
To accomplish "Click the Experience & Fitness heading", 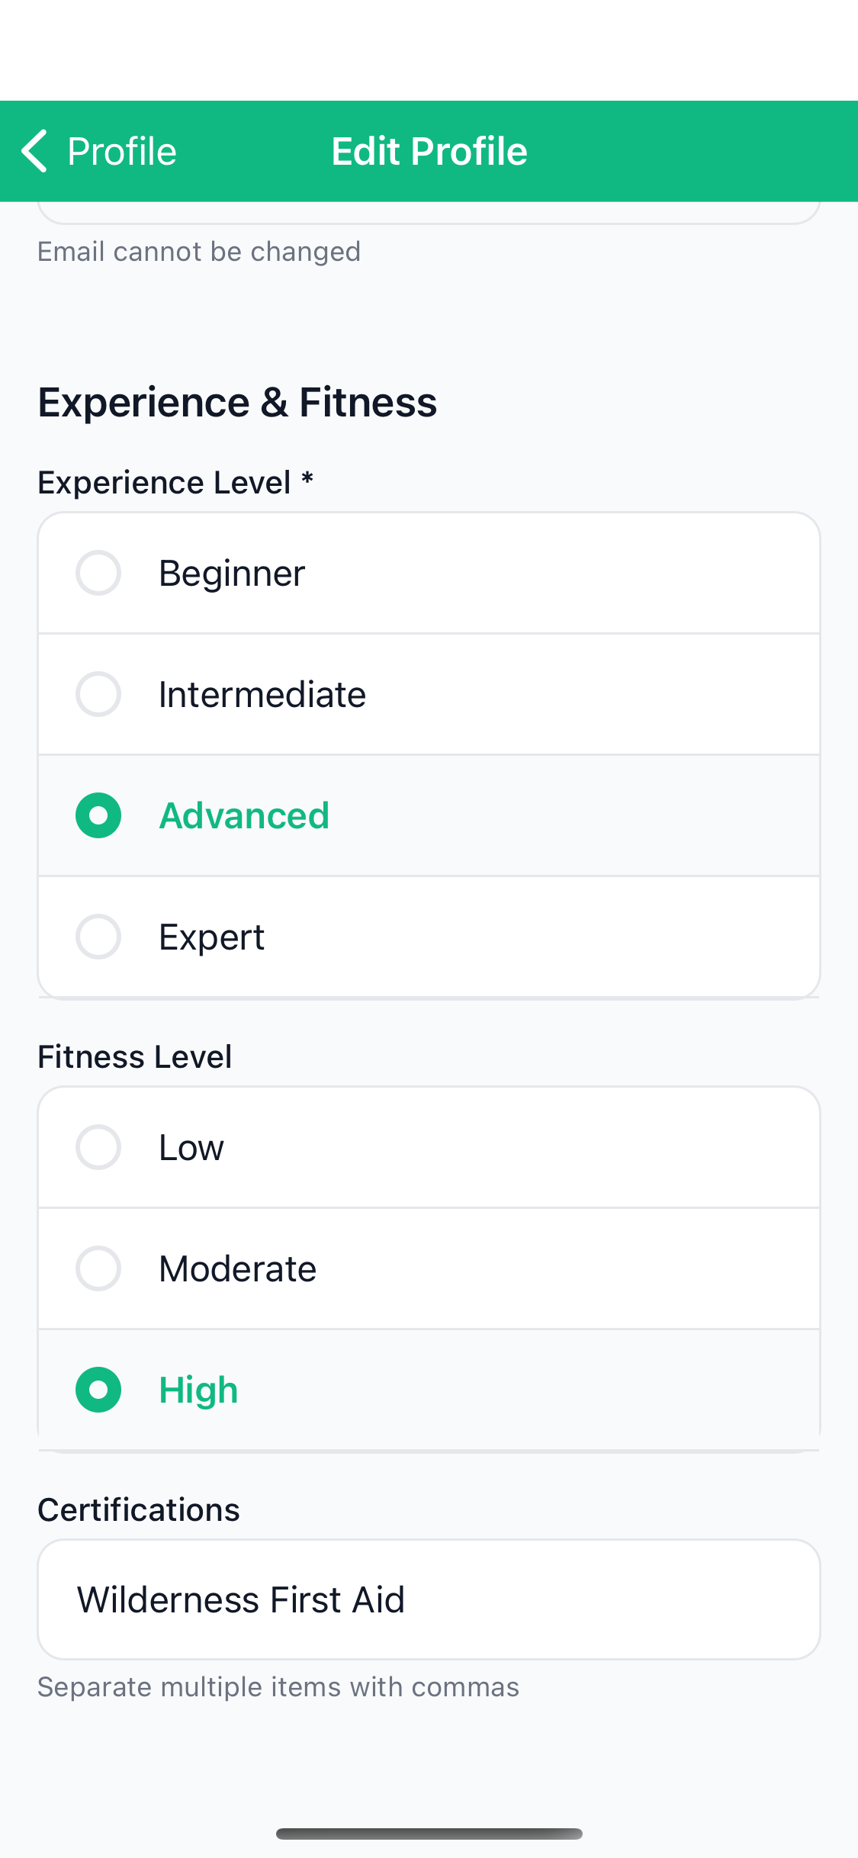I will [x=237, y=402].
